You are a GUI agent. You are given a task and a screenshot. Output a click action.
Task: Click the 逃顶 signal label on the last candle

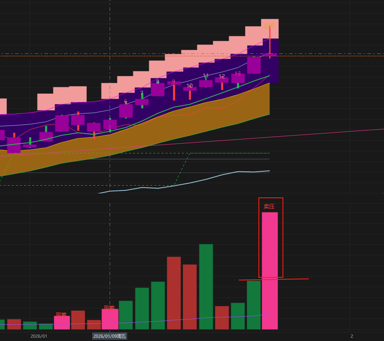tap(269, 26)
